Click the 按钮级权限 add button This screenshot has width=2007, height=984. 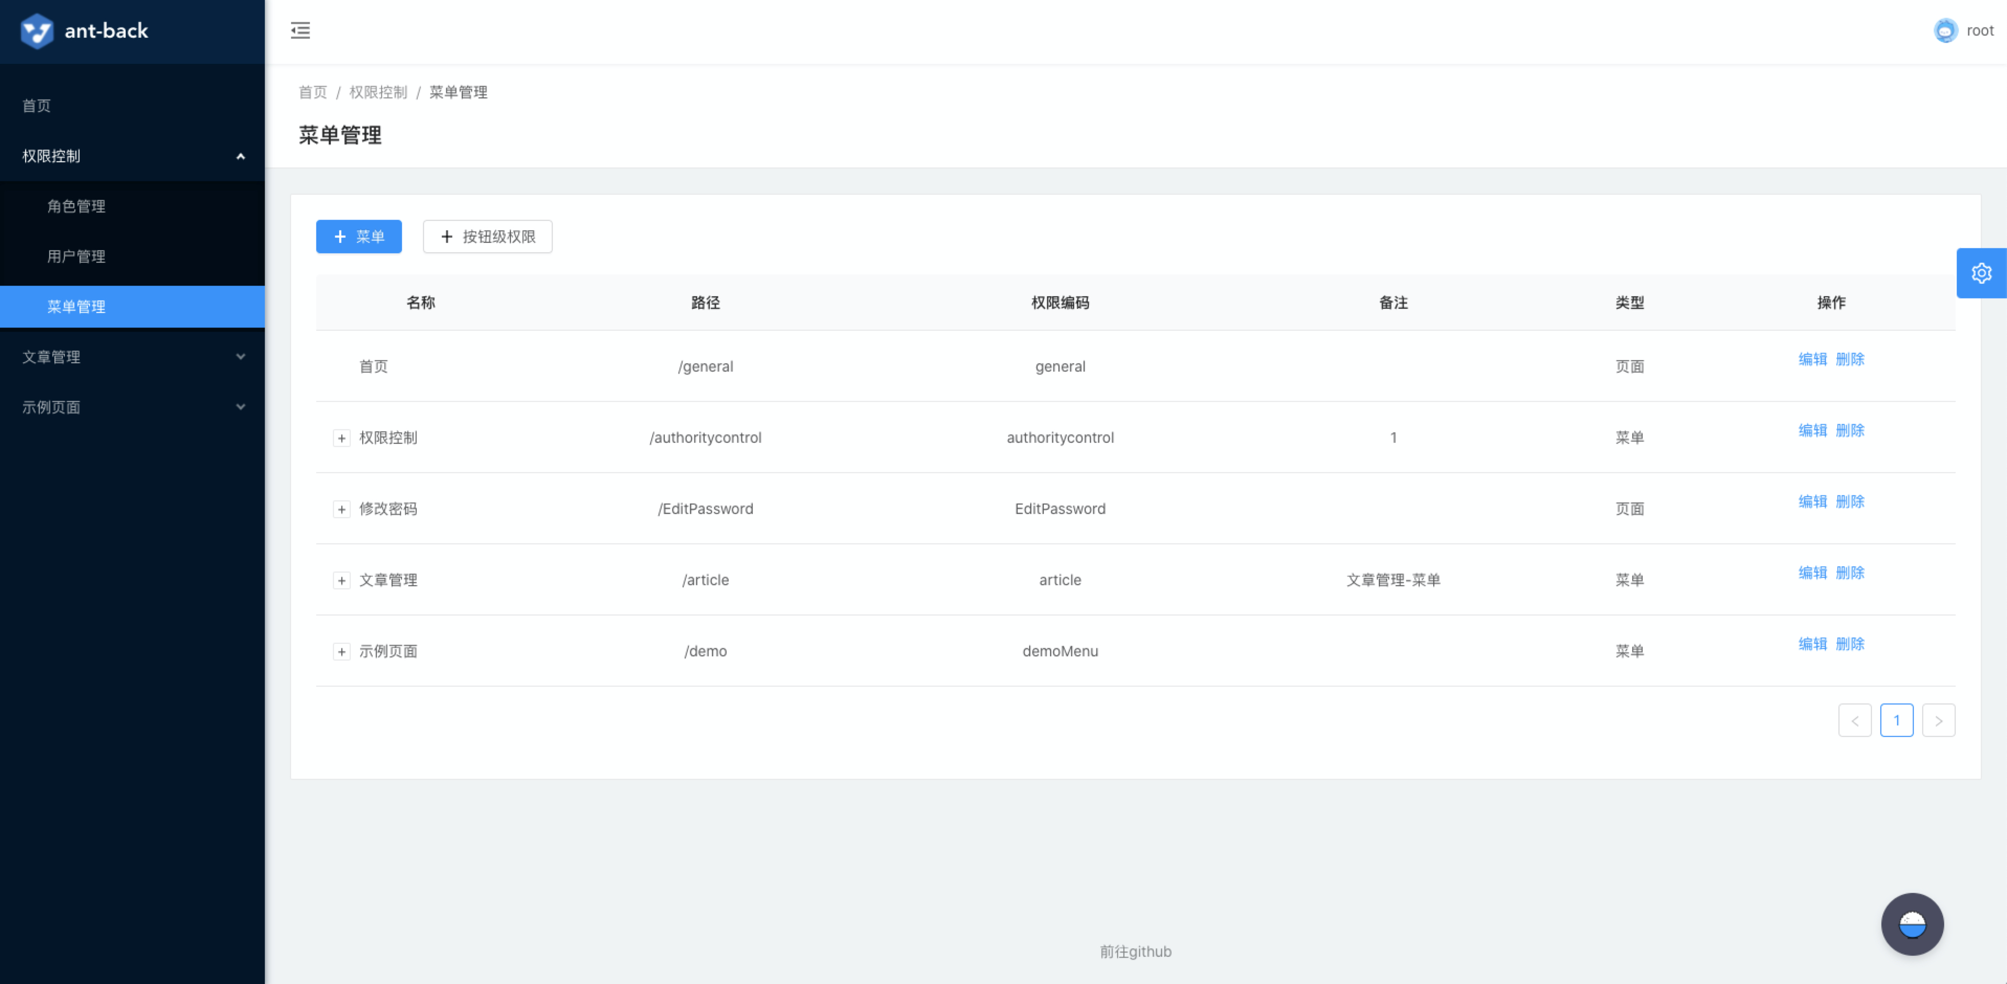pos(488,237)
